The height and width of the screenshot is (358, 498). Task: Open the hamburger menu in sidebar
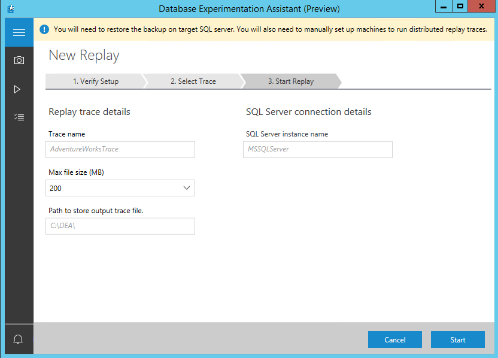point(19,33)
